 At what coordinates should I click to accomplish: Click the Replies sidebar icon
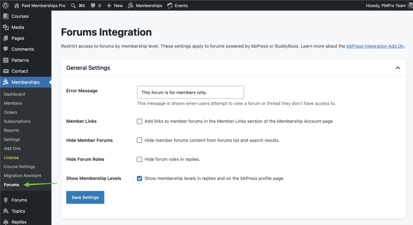click(6, 222)
